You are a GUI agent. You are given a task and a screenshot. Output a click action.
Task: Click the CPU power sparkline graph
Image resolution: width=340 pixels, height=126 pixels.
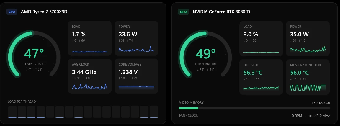[136, 49]
